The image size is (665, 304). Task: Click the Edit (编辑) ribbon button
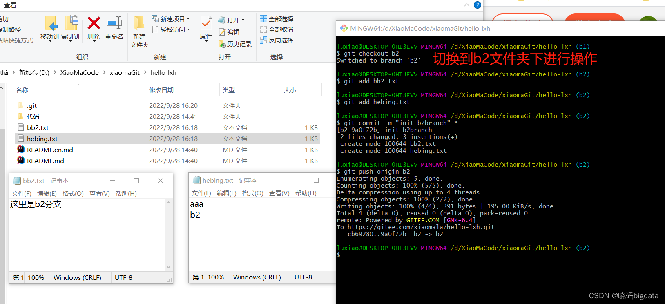[x=229, y=31]
